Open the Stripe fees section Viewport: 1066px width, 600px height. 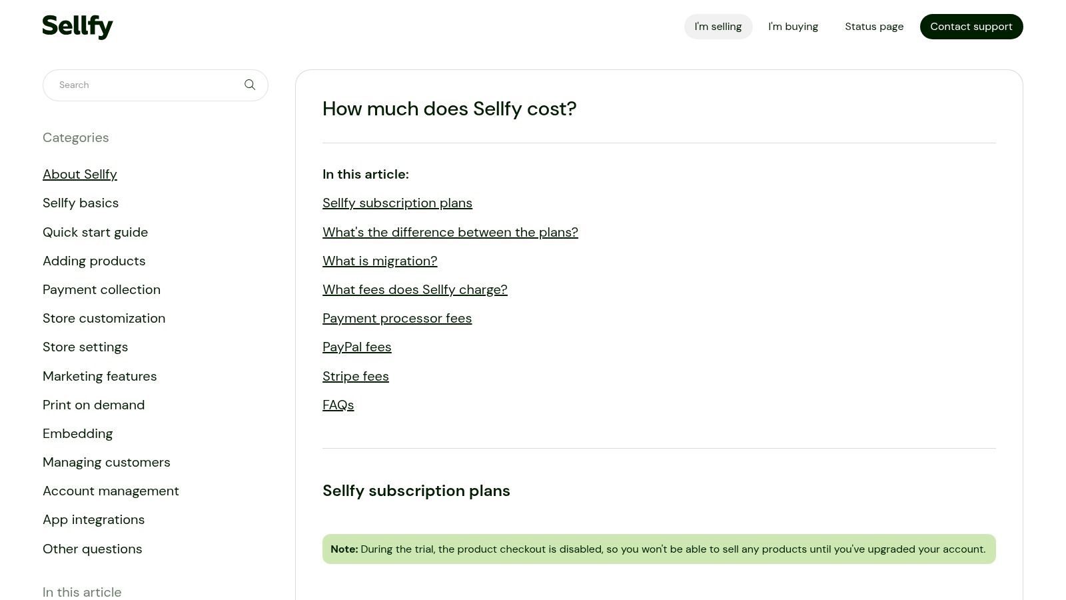pyautogui.click(x=355, y=376)
